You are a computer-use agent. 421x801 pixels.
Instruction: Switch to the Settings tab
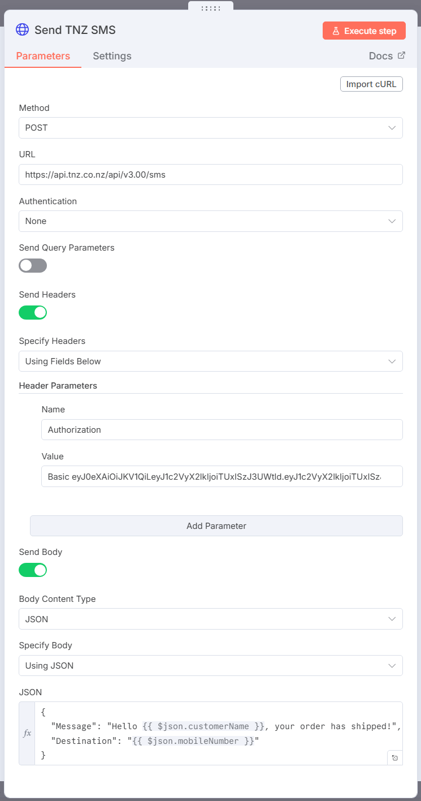(x=111, y=55)
